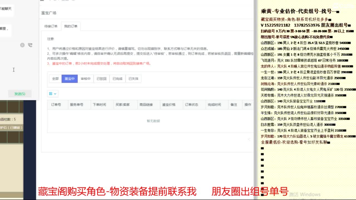This screenshot has width=356, height=200.
Task: Click the 花间独酌 listing row
Action: [x=308, y=90]
